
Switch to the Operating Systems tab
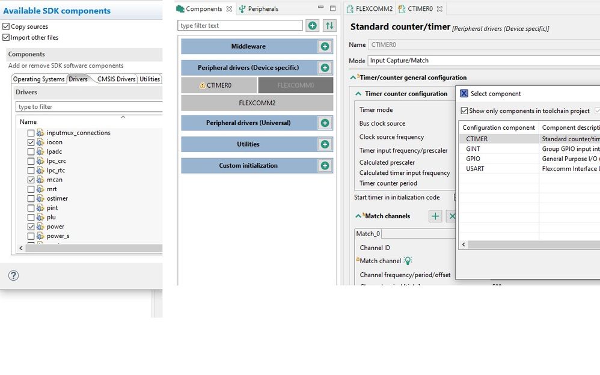click(x=38, y=79)
